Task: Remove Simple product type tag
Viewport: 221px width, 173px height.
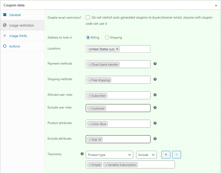Action: (90, 165)
